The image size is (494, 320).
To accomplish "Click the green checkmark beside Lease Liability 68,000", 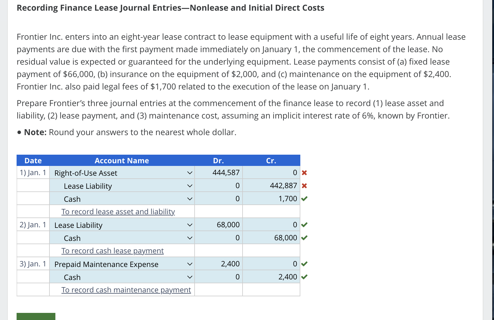I will [x=305, y=225].
